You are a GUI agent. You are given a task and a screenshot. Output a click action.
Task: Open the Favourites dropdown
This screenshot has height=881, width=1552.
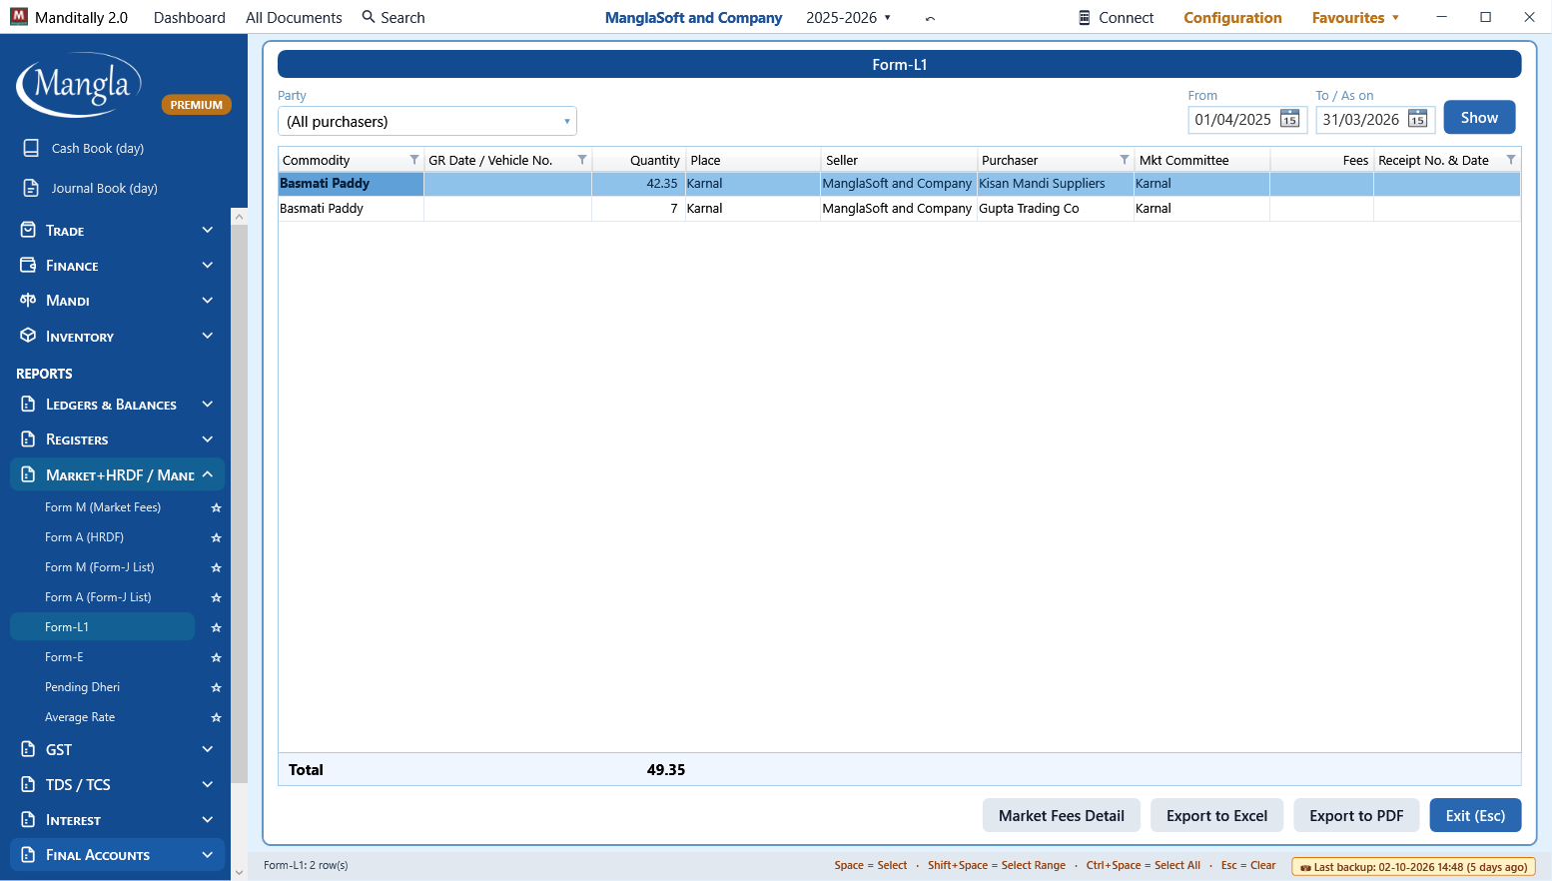(1355, 18)
